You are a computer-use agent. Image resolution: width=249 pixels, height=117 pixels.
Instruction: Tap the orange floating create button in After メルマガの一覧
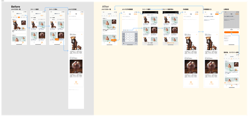114,40
